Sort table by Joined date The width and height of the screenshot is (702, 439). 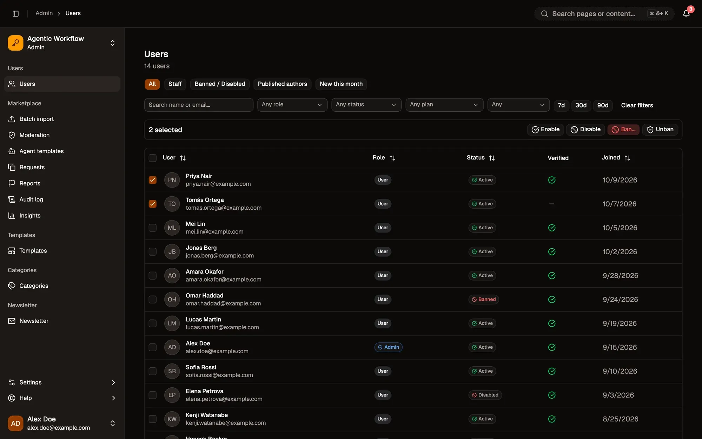616,158
